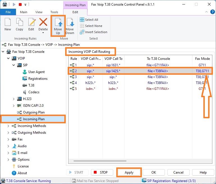The height and width of the screenshot is (184, 216).
Task: Open the File menu
Action: [x=8, y=12]
